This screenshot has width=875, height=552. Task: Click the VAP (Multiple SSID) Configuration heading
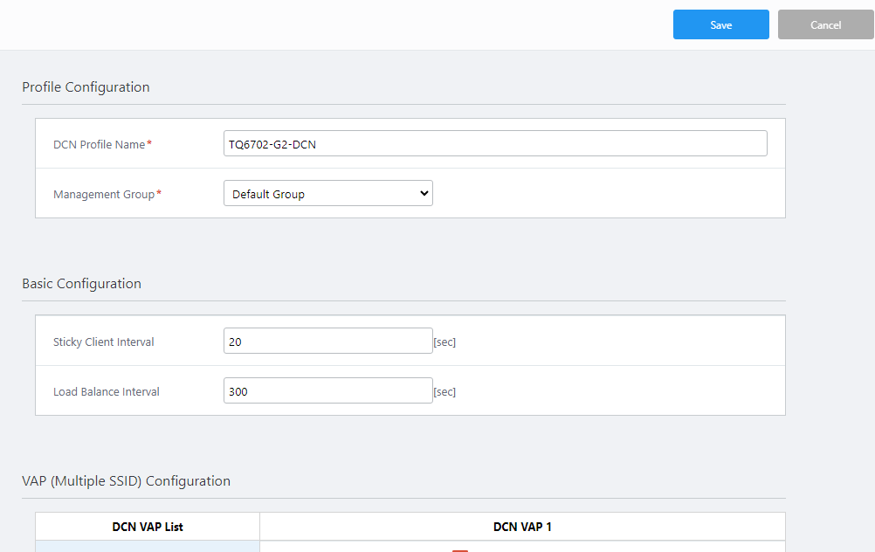tap(126, 481)
